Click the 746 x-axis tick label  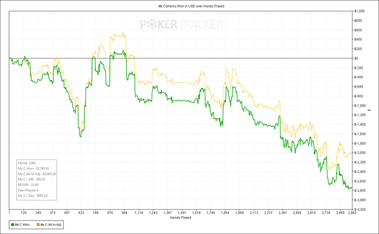tap(95, 213)
